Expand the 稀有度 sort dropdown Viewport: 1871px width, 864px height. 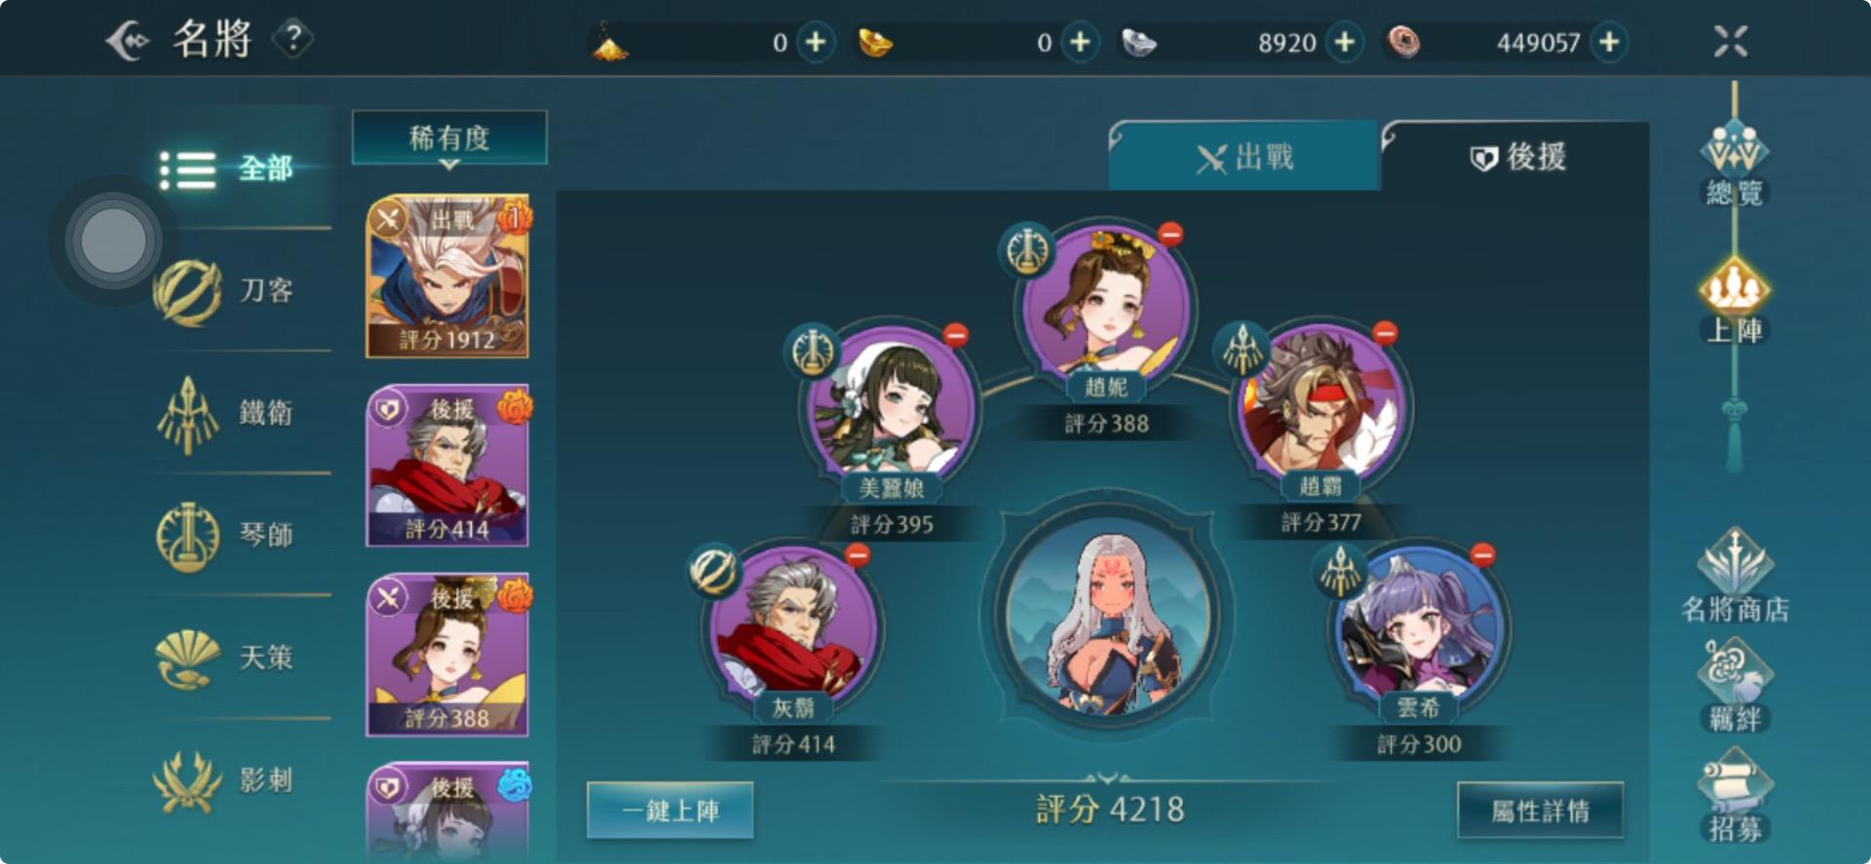449,138
